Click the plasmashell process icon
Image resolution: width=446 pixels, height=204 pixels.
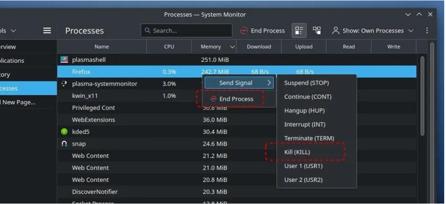tap(64, 60)
